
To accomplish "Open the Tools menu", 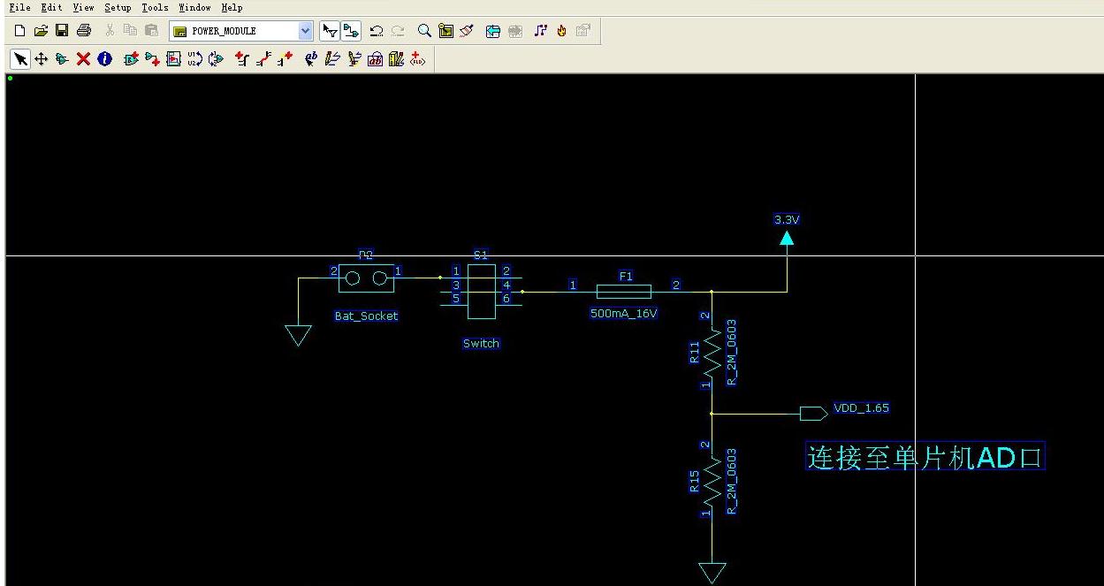I will tap(154, 7).
